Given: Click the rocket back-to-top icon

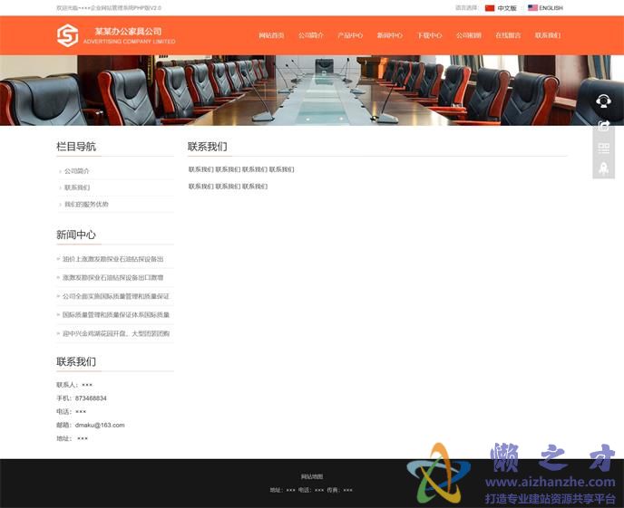Looking at the screenshot, I should (x=604, y=168).
